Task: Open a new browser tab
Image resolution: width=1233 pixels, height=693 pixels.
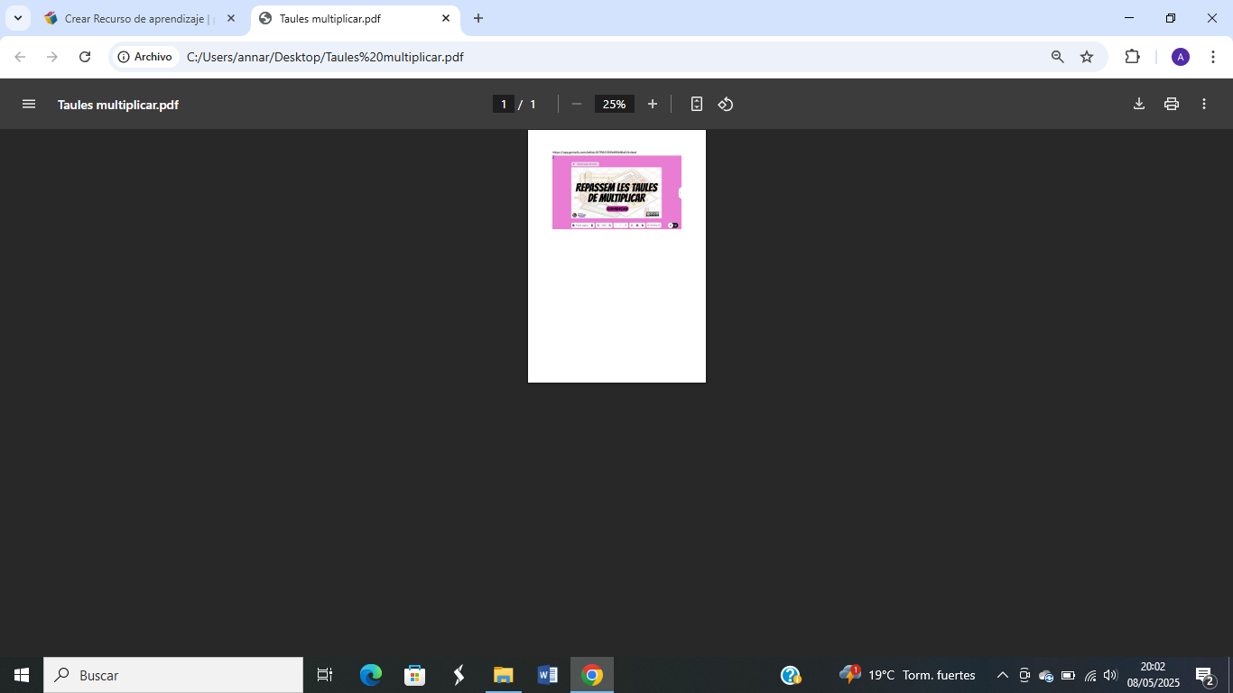Action: point(478,18)
